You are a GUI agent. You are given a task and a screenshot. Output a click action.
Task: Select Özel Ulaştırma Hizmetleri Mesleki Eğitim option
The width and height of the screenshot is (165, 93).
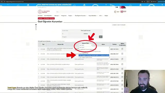[x=94, y=55]
